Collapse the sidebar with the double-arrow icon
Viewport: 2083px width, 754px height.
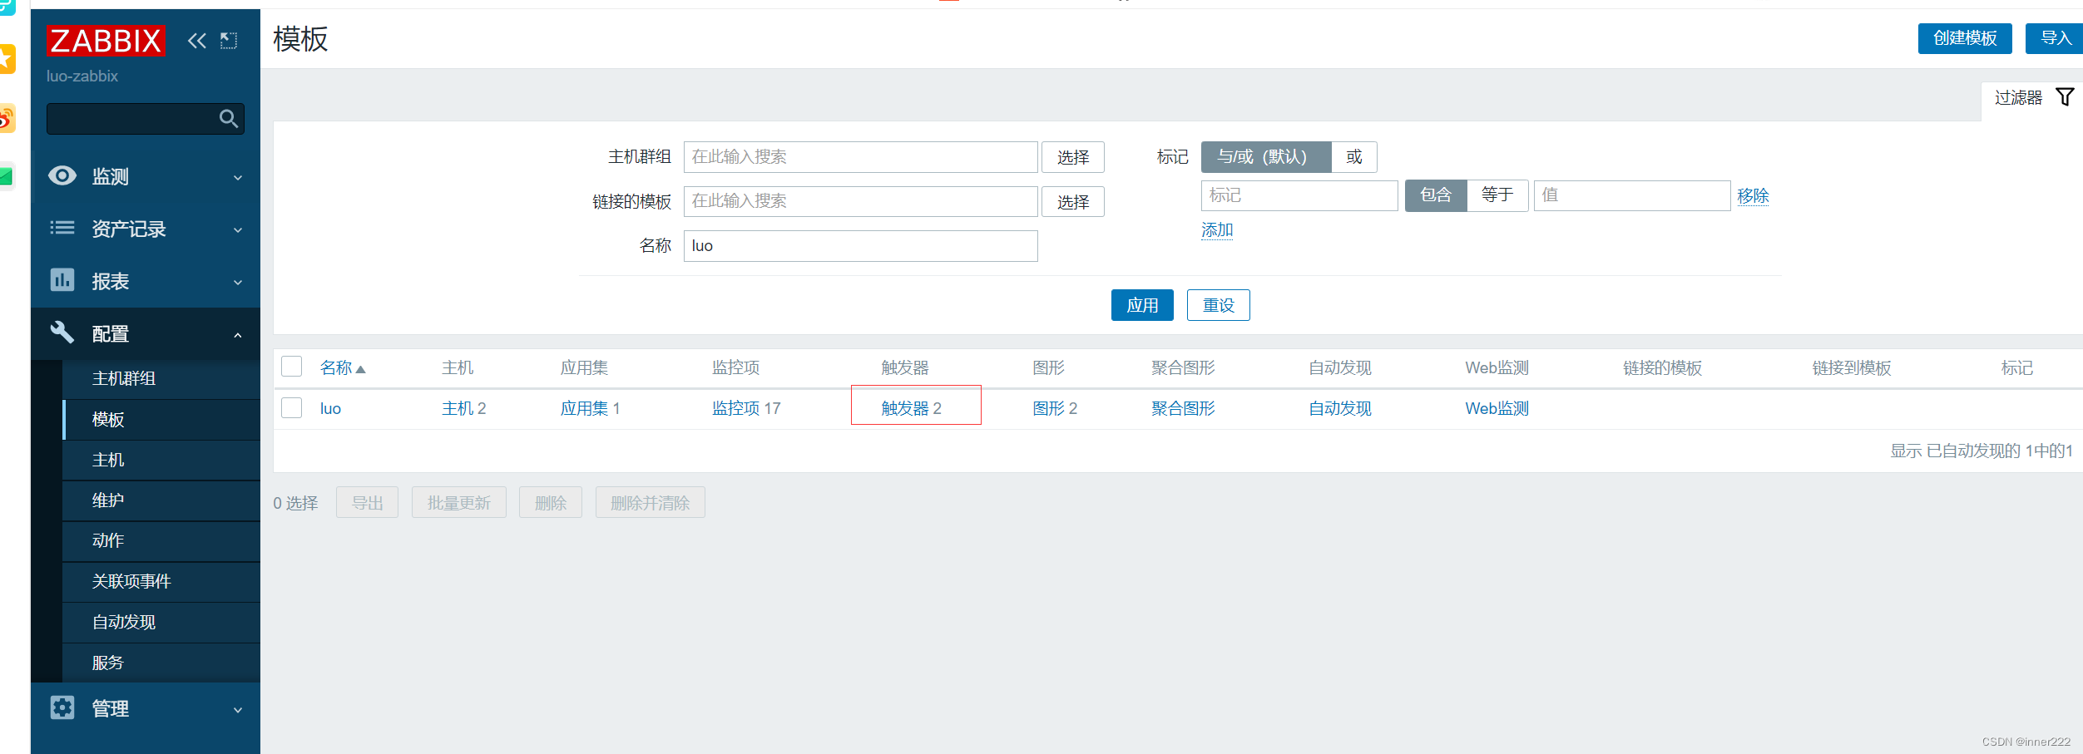(196, 41)
